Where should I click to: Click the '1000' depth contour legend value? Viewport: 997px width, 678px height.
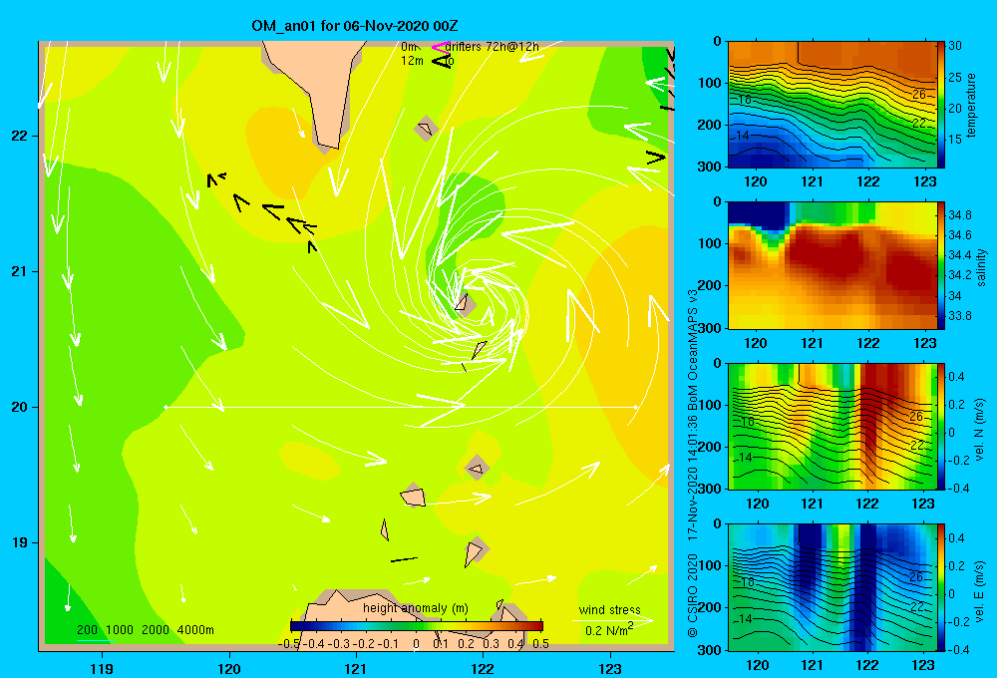pyautogui.click(x=120, y=630)
